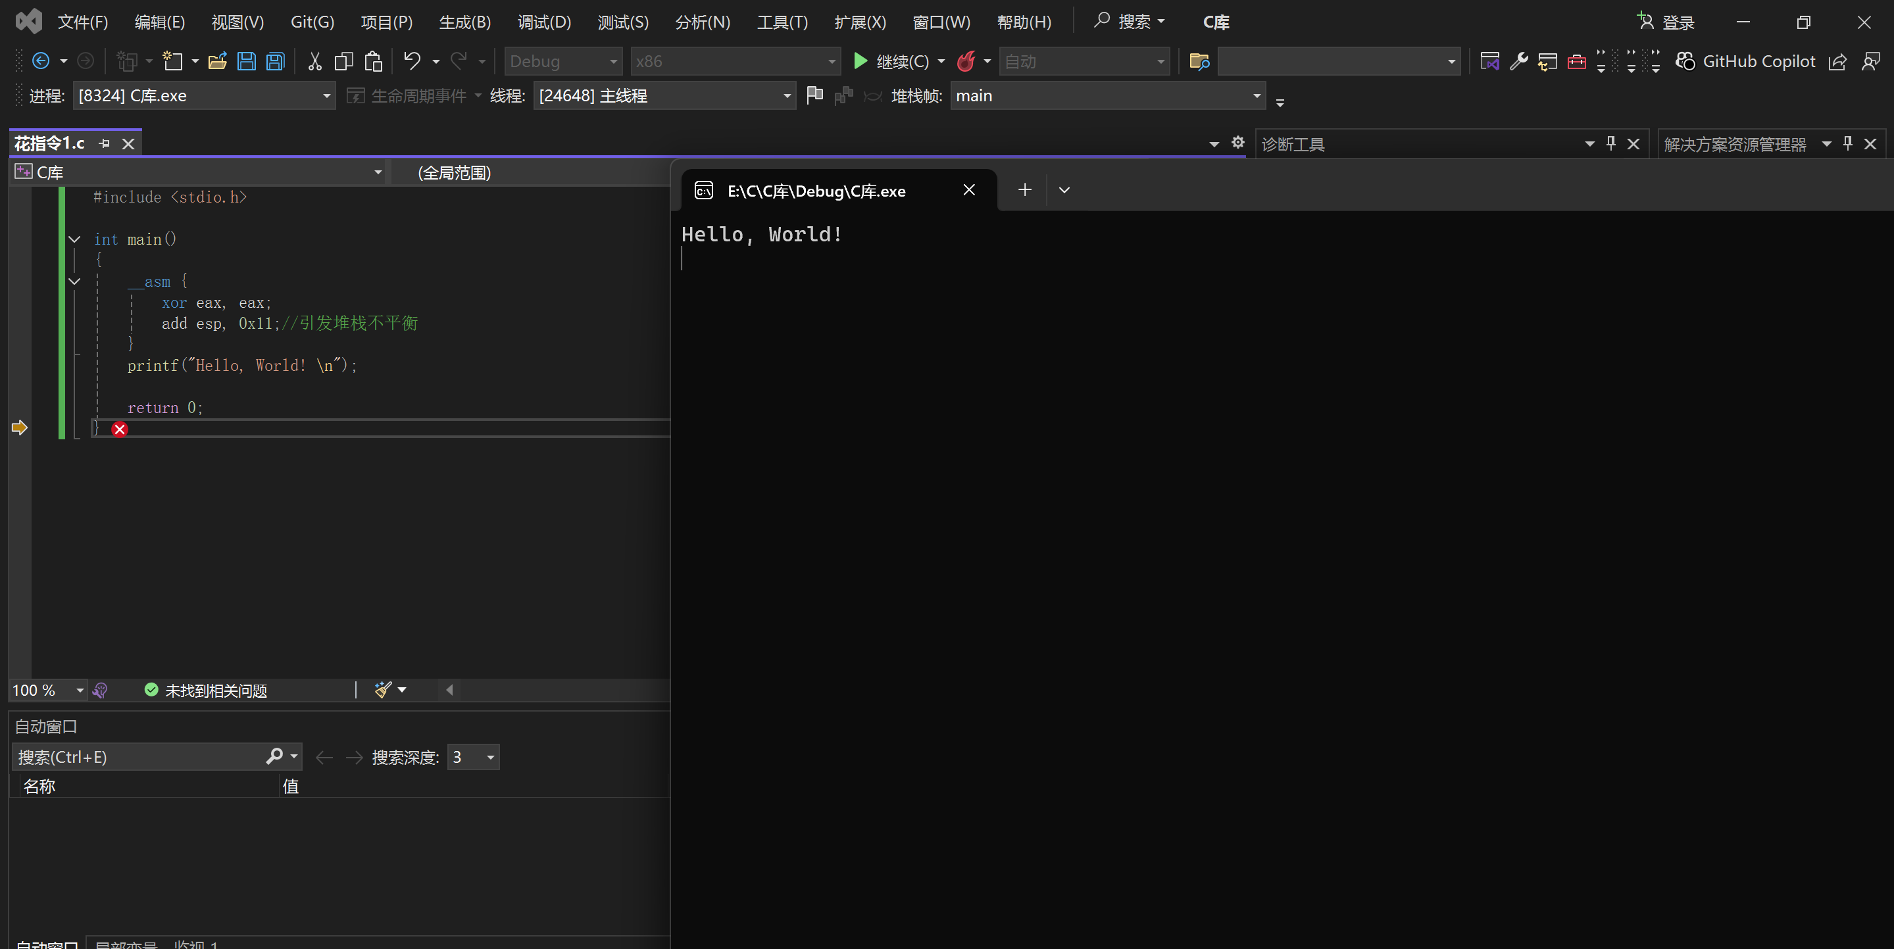Open the 堆栈帧 main dropdown

[x=1256, y=96]
